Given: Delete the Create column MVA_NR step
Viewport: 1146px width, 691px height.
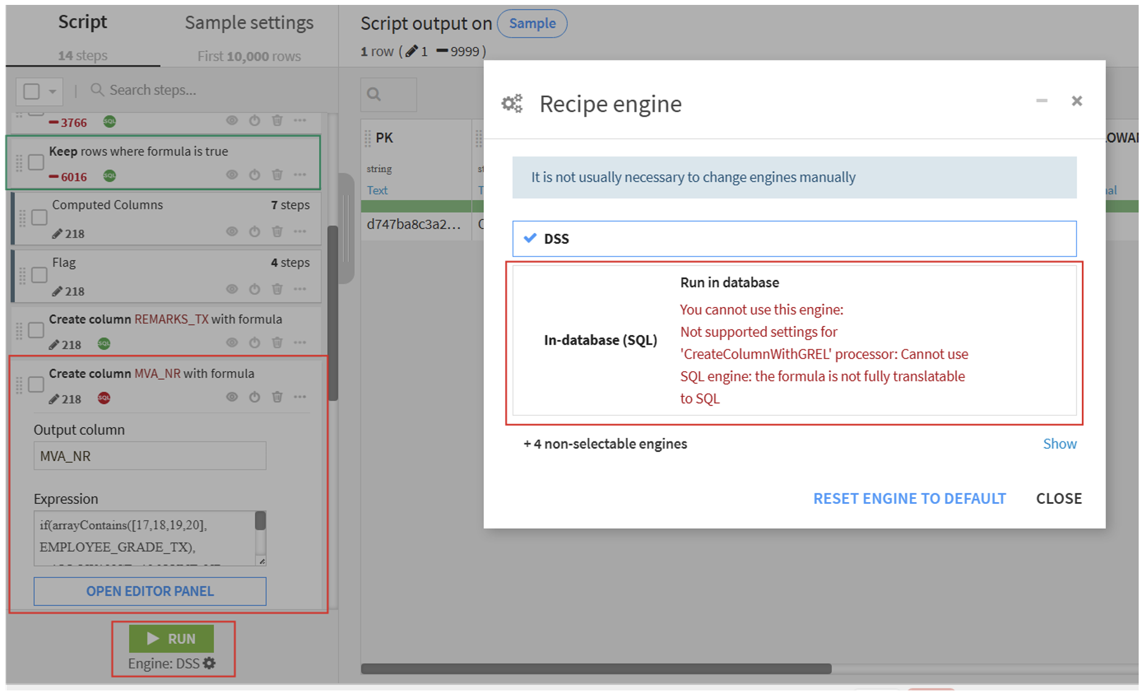Looking at the screenshot, I should coord(277,397).
